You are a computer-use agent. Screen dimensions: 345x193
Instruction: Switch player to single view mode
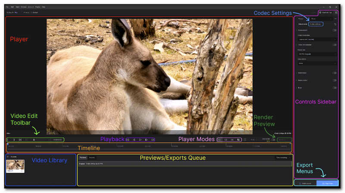[x=220, y=140]
